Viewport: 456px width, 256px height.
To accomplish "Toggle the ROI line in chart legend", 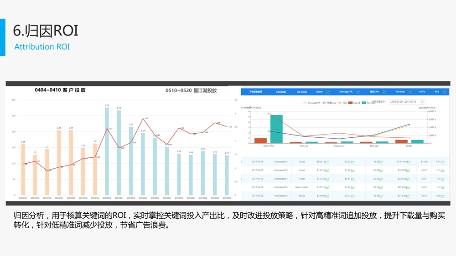I will [343, 103].
